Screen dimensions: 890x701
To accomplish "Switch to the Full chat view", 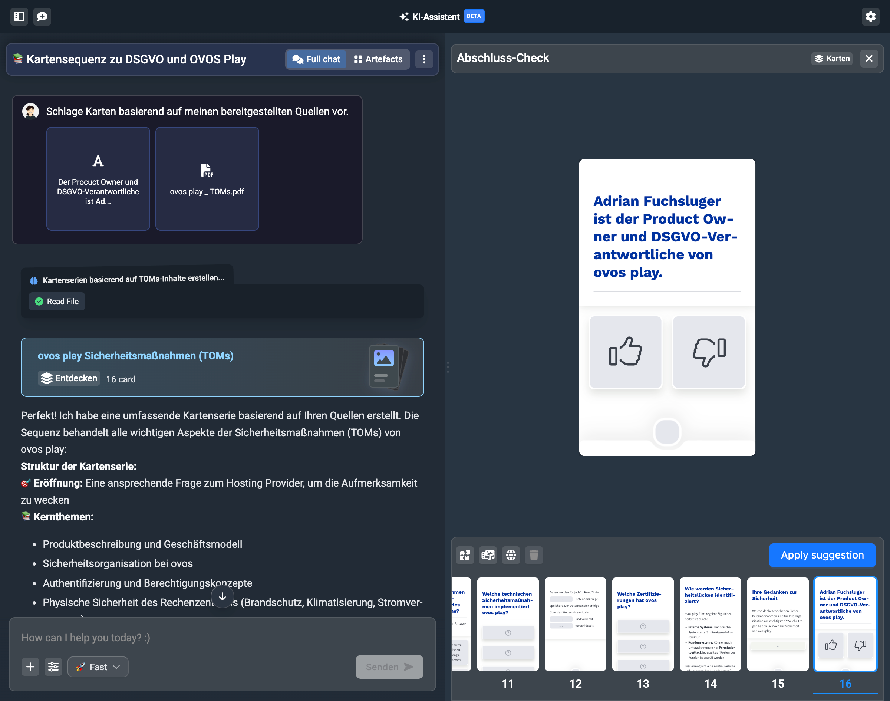I will (316, 59).
